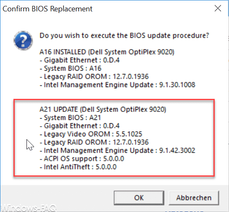Click Gigabit Ethernet under A21 UPDATE

pyautogui.click(x=79, y=126)
